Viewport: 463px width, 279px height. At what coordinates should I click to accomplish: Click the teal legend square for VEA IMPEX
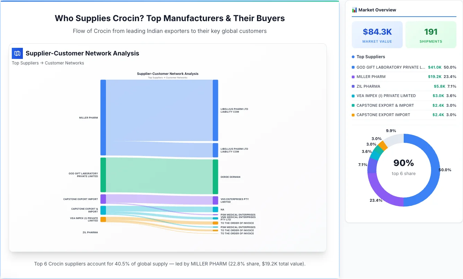pos(352,96)
